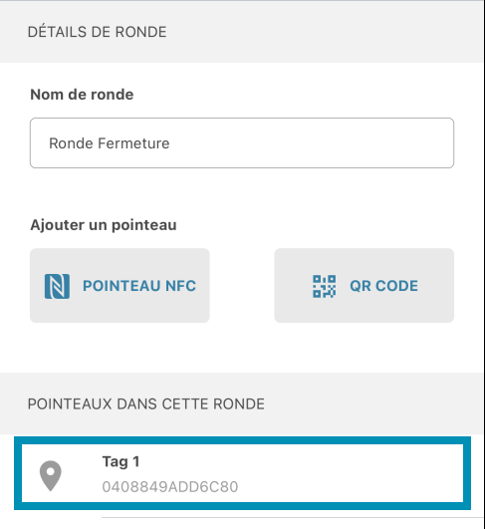Tap the POINTEAU NFC text label
The height and width of the screenshot is (529, 485).
pos(139,286)
